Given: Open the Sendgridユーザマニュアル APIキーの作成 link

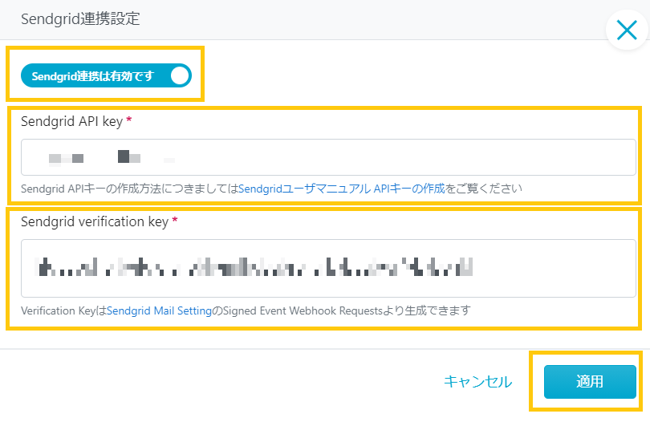Looking at the screenshot, I should click(x=342, y=189).
